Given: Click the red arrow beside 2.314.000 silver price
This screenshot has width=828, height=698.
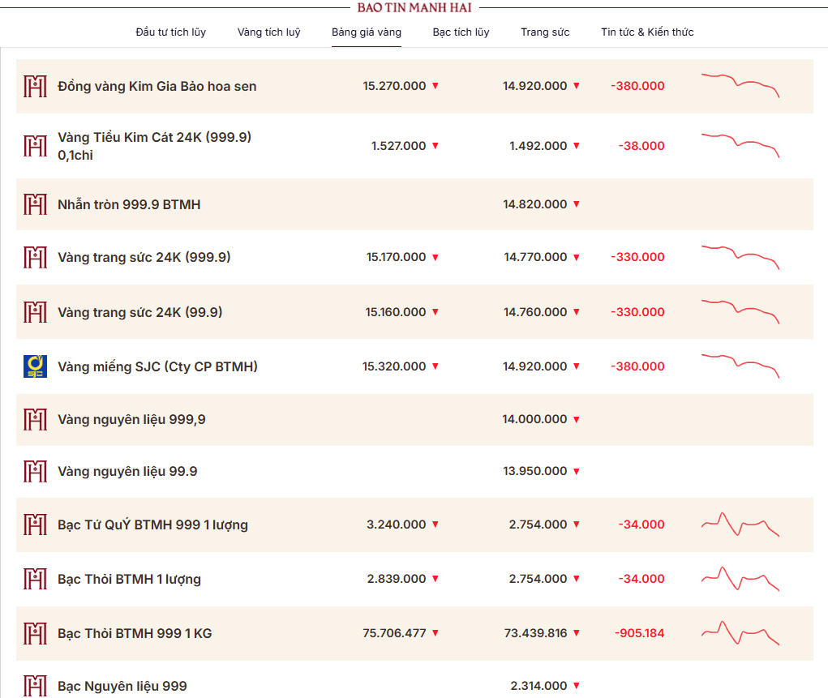Looking at the screenshot, I should 576,685.
